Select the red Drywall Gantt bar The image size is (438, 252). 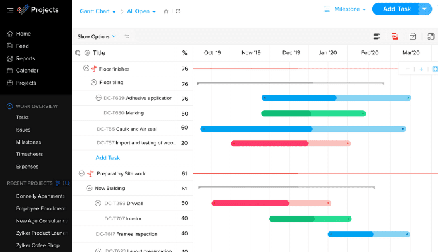coord(272,204)
